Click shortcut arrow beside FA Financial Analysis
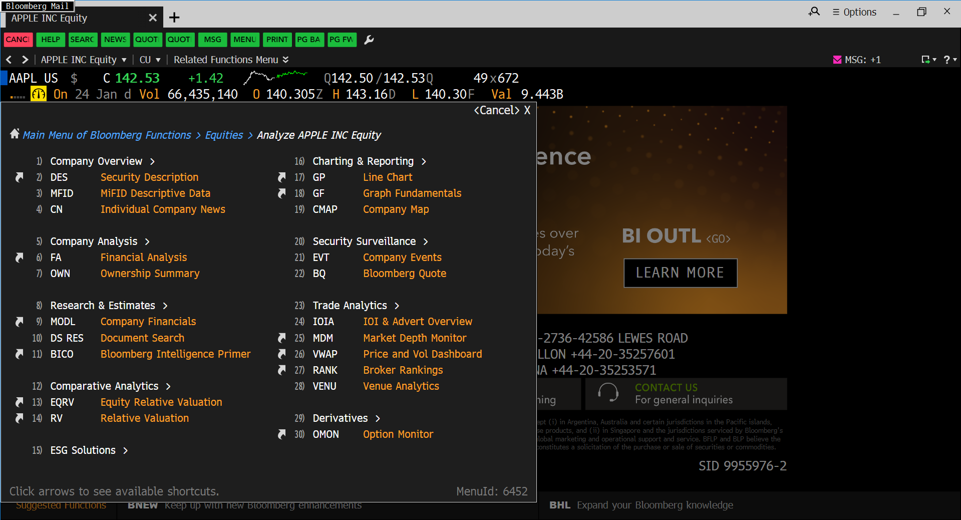This screenshot has height=520, width=961. 20,257
